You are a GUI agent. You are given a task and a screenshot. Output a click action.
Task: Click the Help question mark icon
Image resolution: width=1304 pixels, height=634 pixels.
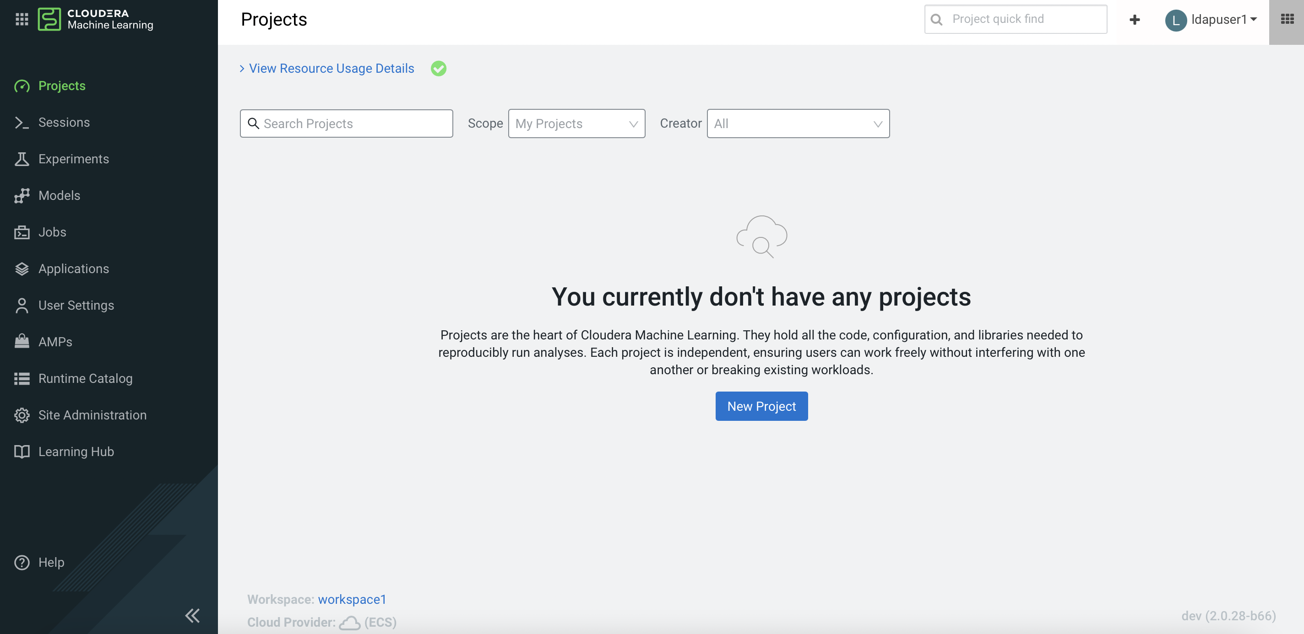pyautogui.click(x=22, y=562)
